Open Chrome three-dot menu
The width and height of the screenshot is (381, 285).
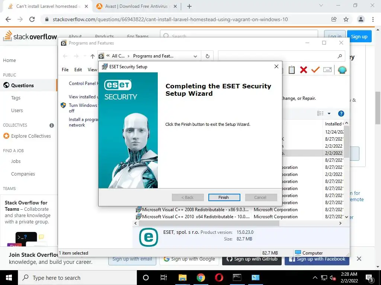[373, 19]
